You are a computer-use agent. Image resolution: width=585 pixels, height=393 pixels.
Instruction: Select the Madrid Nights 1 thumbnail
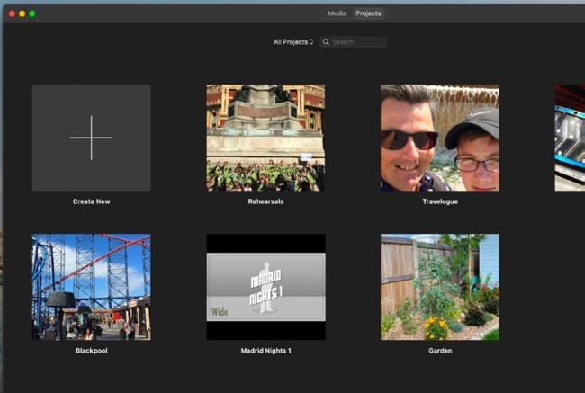[x=265, y=287]
